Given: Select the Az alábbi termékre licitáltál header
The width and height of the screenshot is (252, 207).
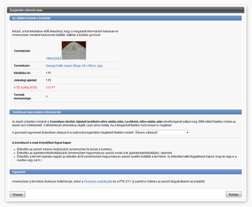Looking at the screenshot, I should [x=126, y=18].
